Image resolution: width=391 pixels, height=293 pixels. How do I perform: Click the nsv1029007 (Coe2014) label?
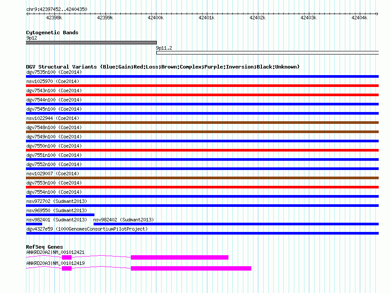click(x=53, y=174)
